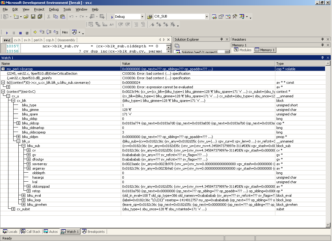
Task: Collapse the cx_blk tree node
Action: pyautogui.click(x=13, y=101)
